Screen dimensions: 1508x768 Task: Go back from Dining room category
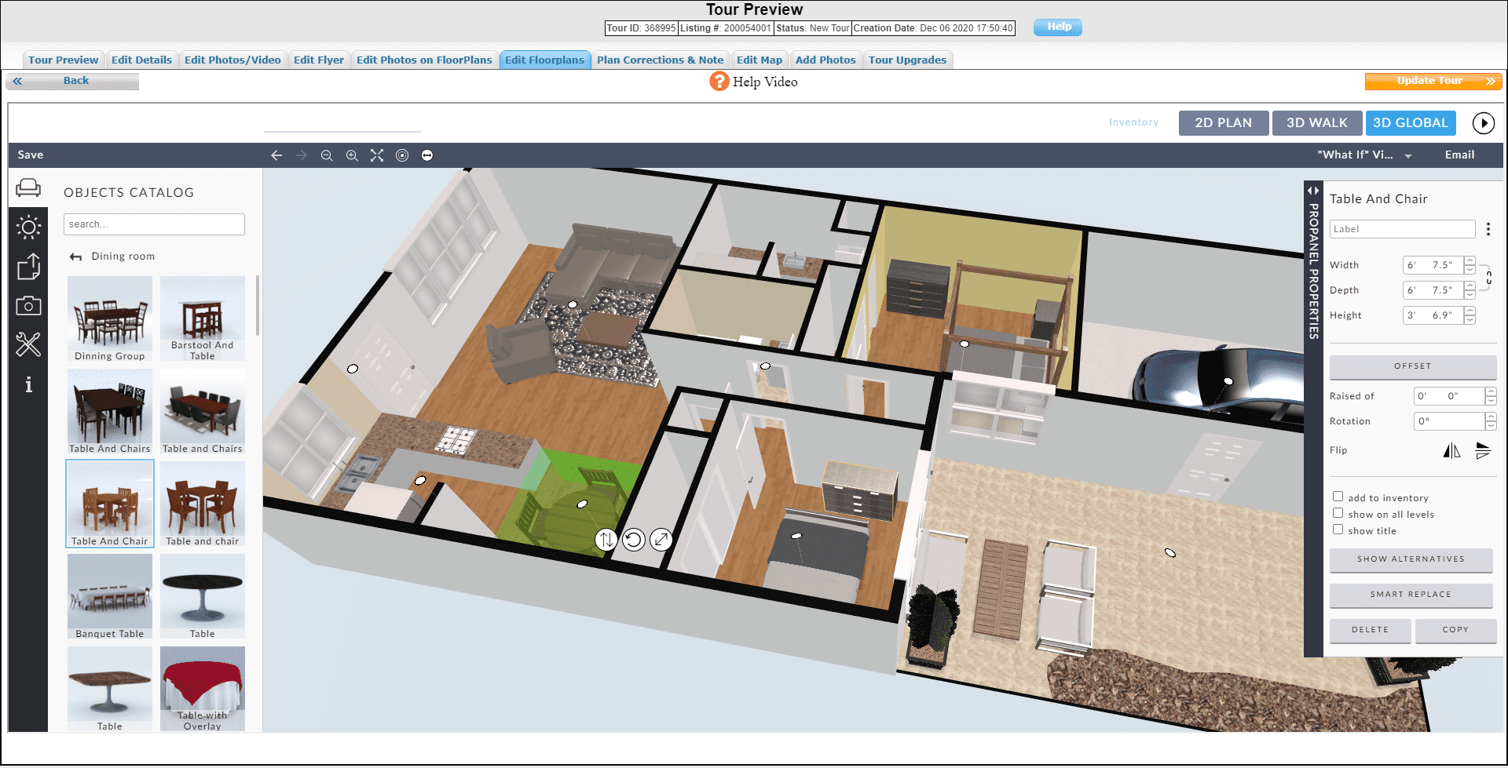(75, 257)
